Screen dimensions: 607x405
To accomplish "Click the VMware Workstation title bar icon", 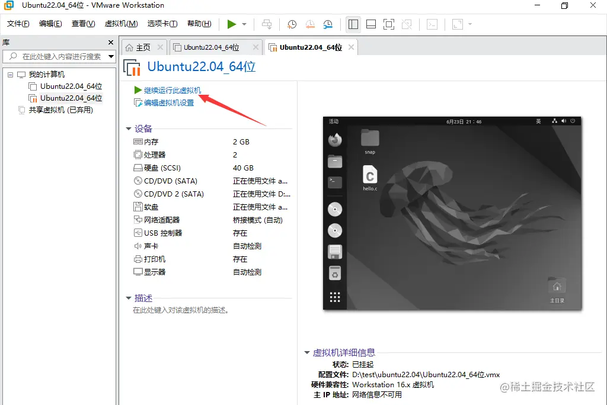I will [8, 5].
